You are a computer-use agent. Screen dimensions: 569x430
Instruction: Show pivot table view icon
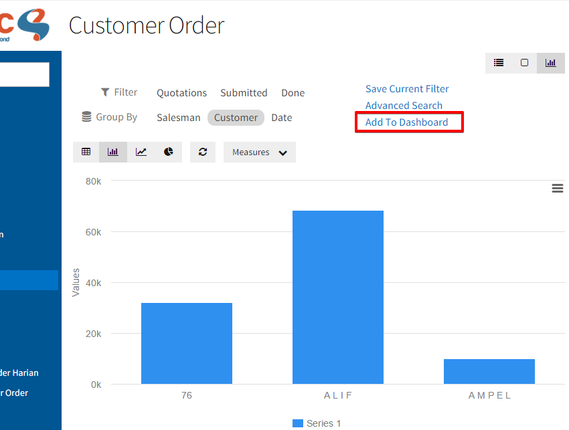click(x=86, y=152)
